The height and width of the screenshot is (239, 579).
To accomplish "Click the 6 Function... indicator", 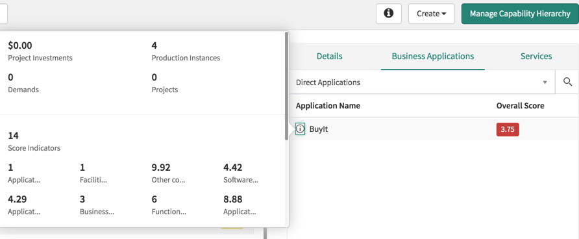I will (x=169, y=205).
